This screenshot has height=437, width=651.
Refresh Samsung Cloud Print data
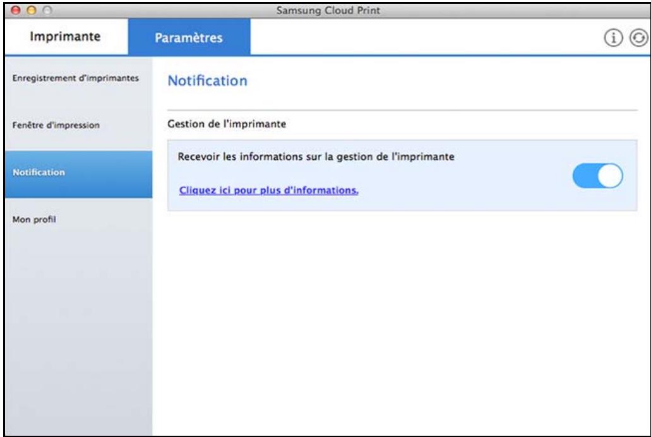(639, 37)
